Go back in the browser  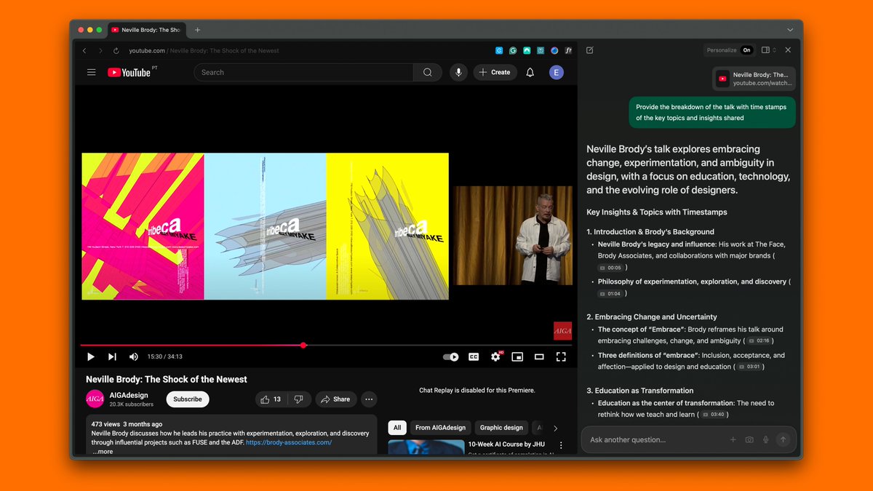(x=84, y=50)
